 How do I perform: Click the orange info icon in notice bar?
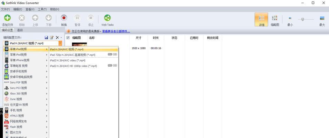point(68,31)
